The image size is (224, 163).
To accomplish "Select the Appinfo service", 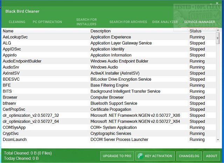I will (x=108, y=55).
